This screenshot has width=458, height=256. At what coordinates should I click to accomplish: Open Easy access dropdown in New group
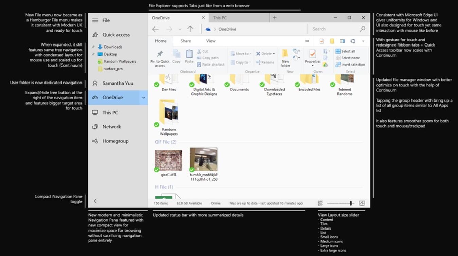tap(296, 58)
